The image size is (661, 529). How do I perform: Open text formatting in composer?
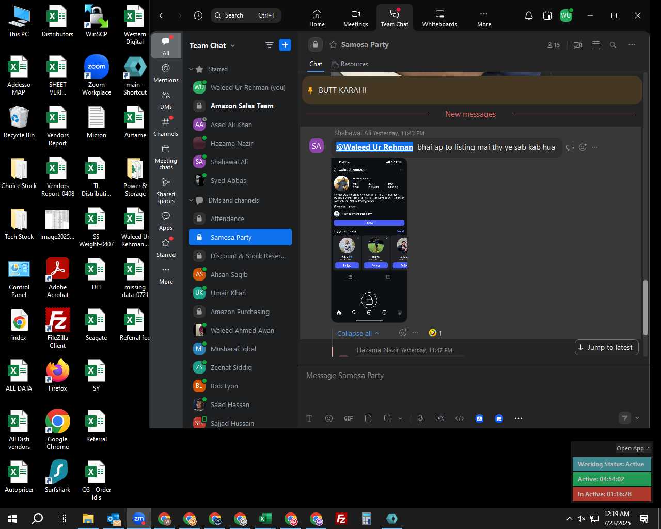click(x=309, y=418)
